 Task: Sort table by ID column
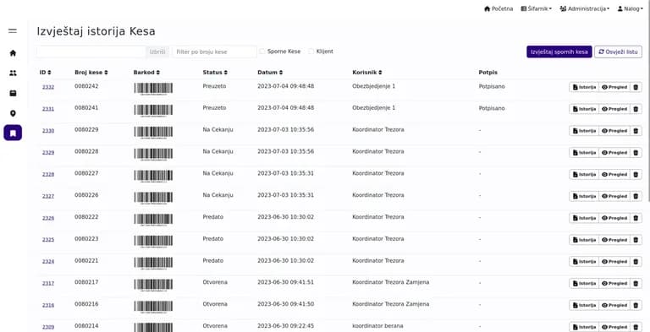tap(45, 73)
